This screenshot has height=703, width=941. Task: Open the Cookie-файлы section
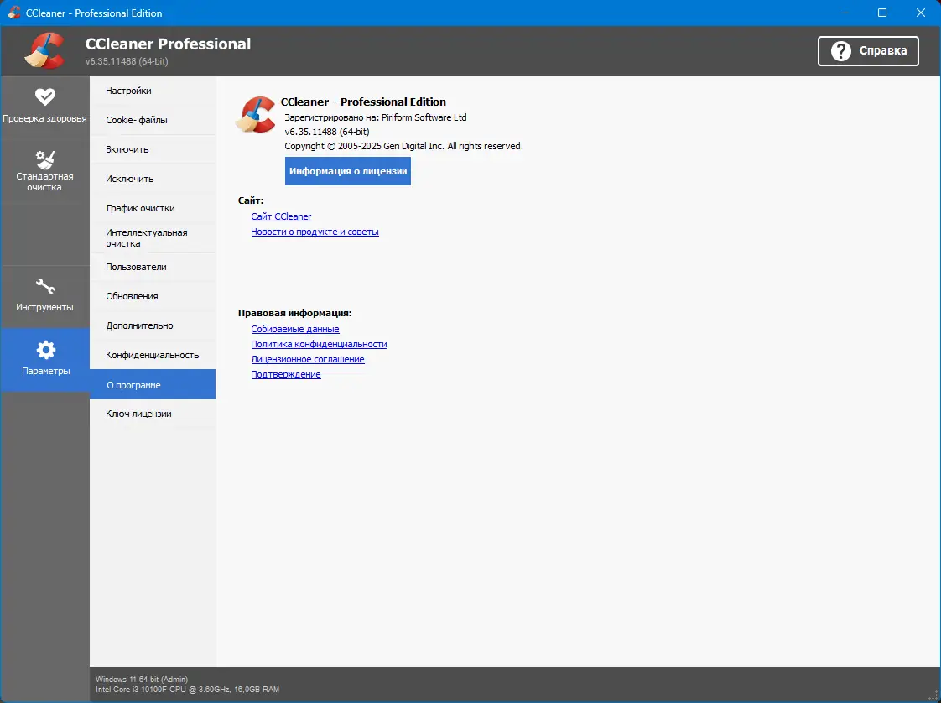pos(153,120)
